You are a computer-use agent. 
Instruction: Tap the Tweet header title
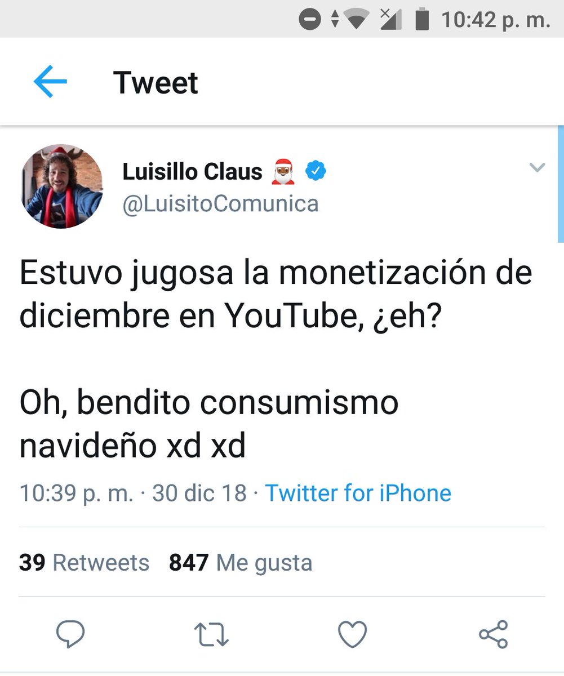click(156, 83)
